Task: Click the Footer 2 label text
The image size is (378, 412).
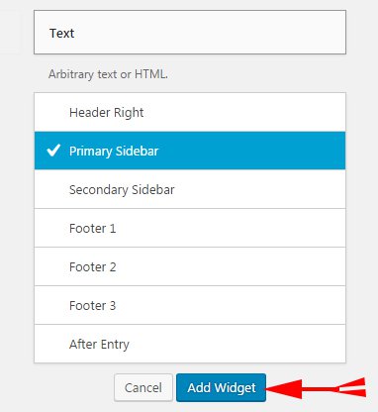Action: pos(93,266)
